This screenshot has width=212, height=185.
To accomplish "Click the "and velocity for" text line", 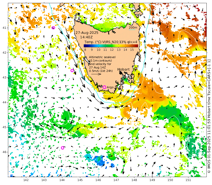I will pos(100,64).
